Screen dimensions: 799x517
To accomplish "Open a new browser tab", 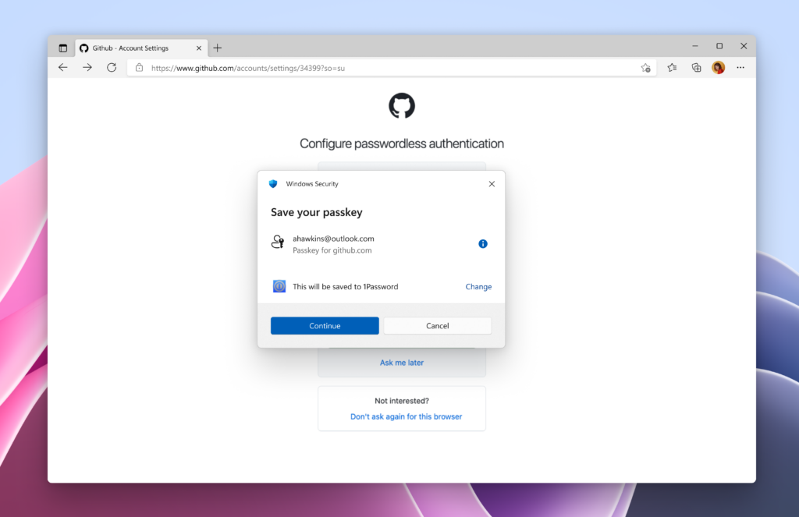I will point(217,48).
